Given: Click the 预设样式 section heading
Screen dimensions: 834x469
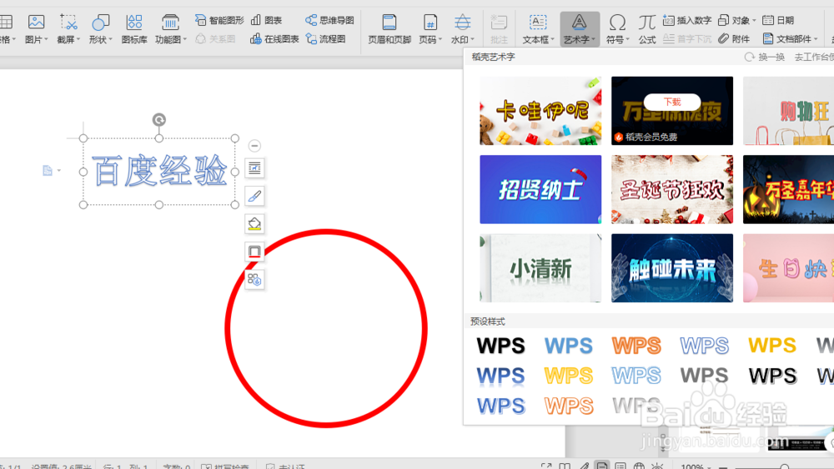Looking at the screenshot, I should coord(488,322).
